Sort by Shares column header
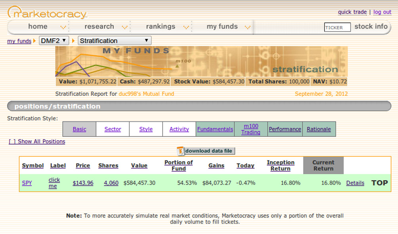 pyautogui.click(x=108, y=165)
